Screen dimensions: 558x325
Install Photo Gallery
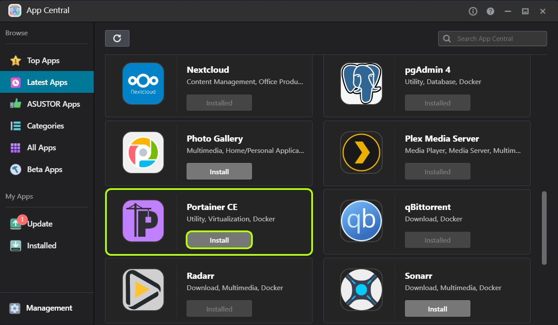(x=219, y=172)
